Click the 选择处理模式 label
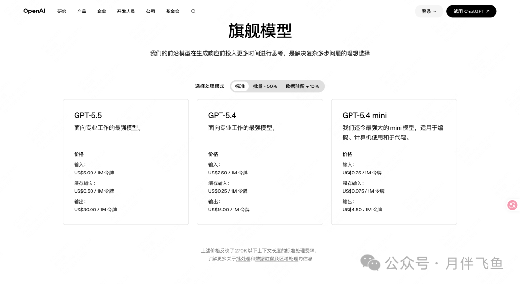The width and height of the screenshot is (520, 284). (209, 86)
